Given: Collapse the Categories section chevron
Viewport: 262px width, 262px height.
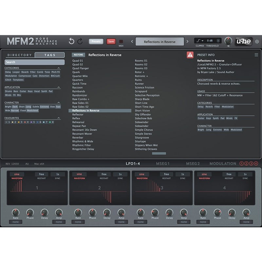Looking at the screenshot, I should [59, 68].
